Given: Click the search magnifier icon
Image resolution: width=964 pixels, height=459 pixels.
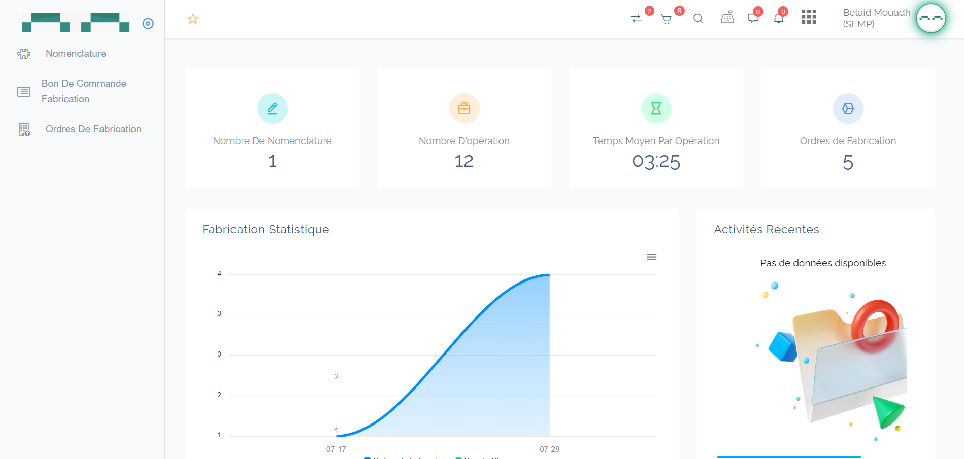Looking at the screenshot, I should point(699,19).
